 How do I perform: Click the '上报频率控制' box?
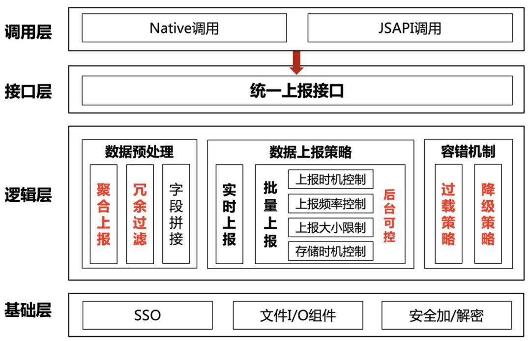point(330,203)
